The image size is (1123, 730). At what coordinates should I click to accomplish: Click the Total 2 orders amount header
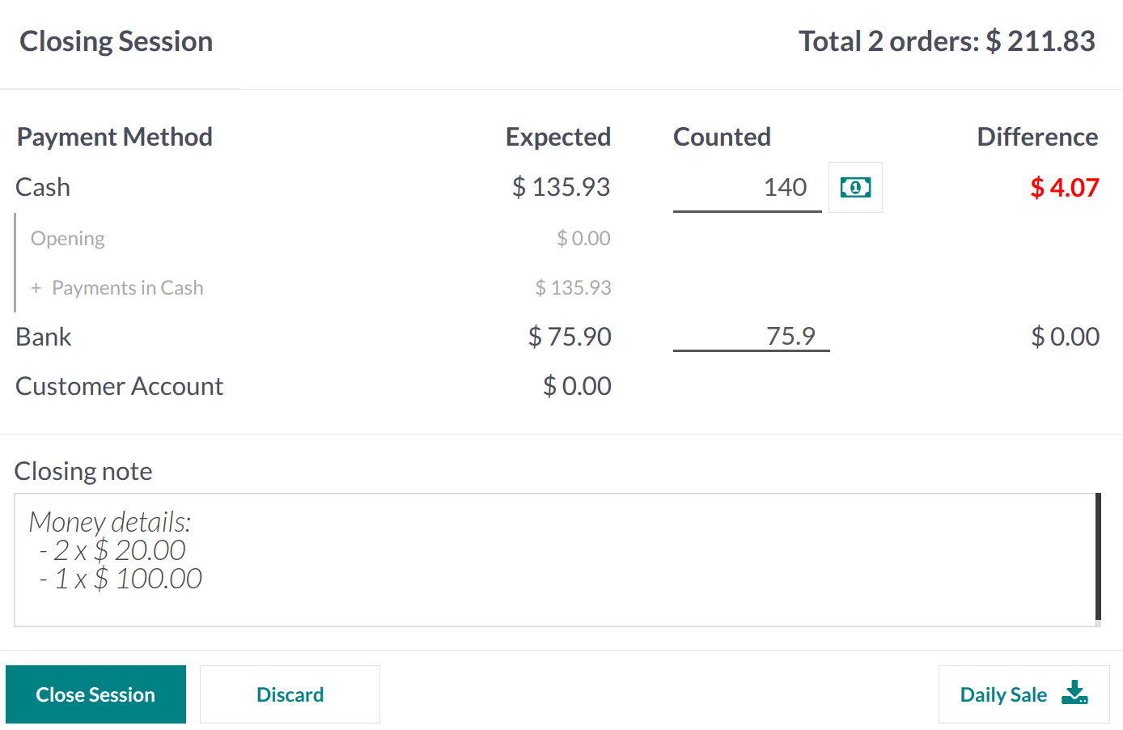[x=947, y=41]
